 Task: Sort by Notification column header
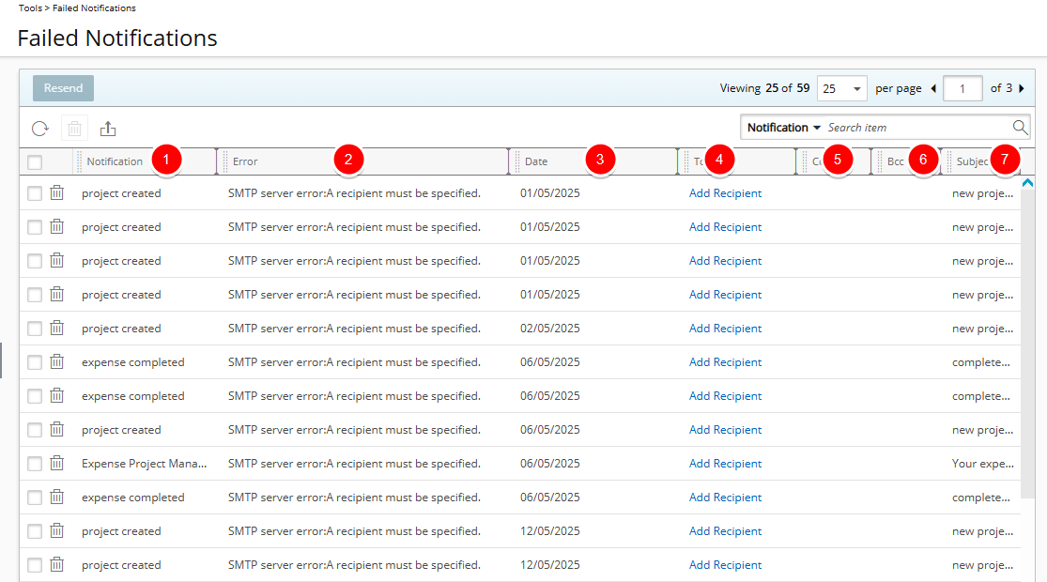point(115,161)
